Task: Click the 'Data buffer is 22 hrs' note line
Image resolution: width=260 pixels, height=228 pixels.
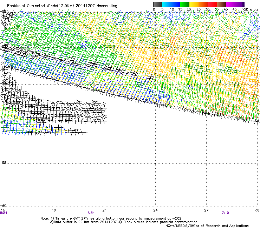Action: [124, 222]
